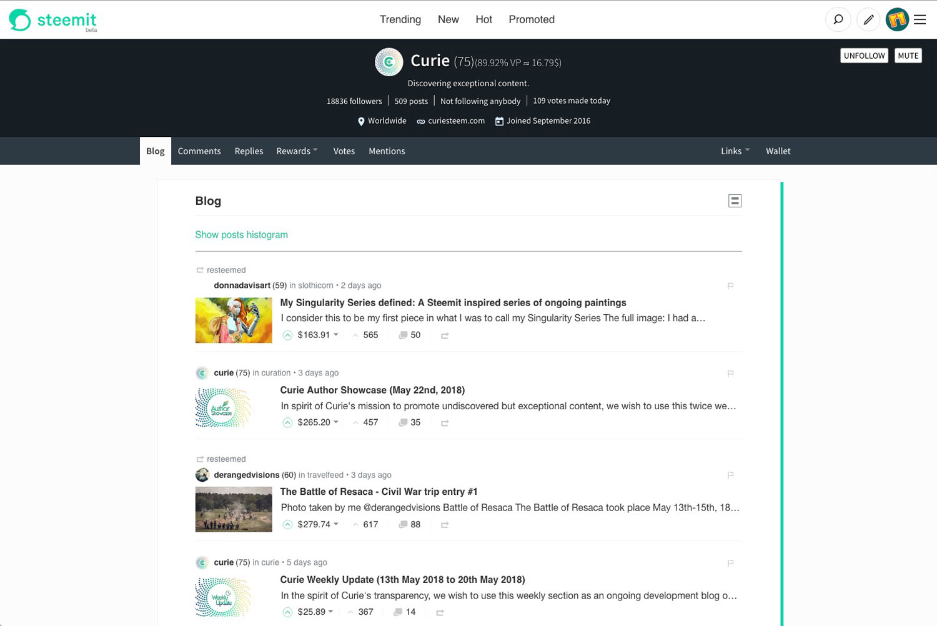Toggle the blog layout view icon
The height and width of the screenshot is (626, 937).
pyautogui.click(x=735, y=201)
